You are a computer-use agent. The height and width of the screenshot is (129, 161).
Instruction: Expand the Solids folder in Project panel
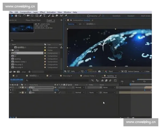tap(10, 50)
